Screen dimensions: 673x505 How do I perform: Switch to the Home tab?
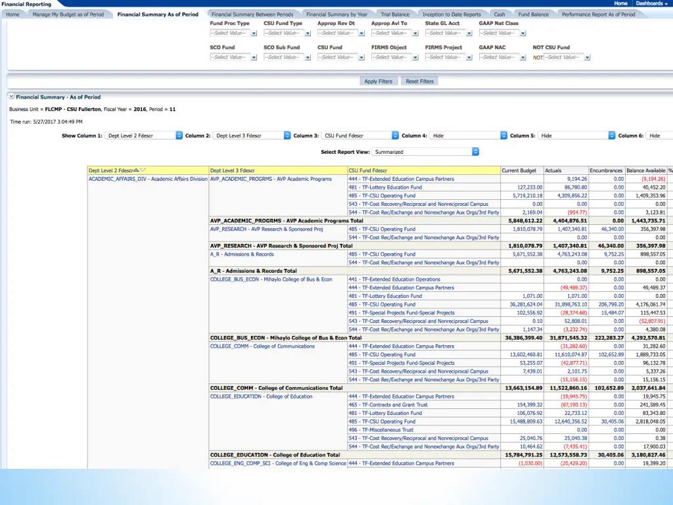(12, 14)
